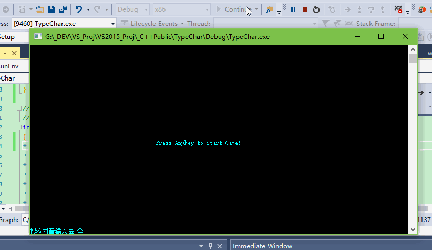Close the bottom tool panel
The width and height of the screenshot is (432, 250).
[220, 246]
